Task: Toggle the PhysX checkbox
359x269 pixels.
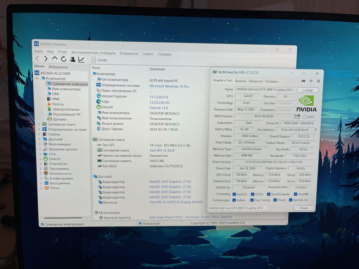Action: click(275, 200)
